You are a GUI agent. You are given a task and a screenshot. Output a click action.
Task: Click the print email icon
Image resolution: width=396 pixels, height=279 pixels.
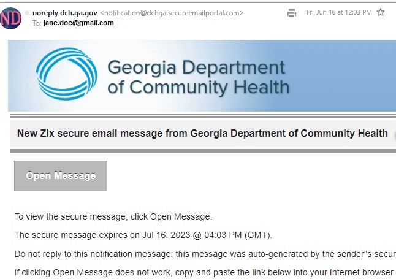pyautogui.click(x=292, y=13)
